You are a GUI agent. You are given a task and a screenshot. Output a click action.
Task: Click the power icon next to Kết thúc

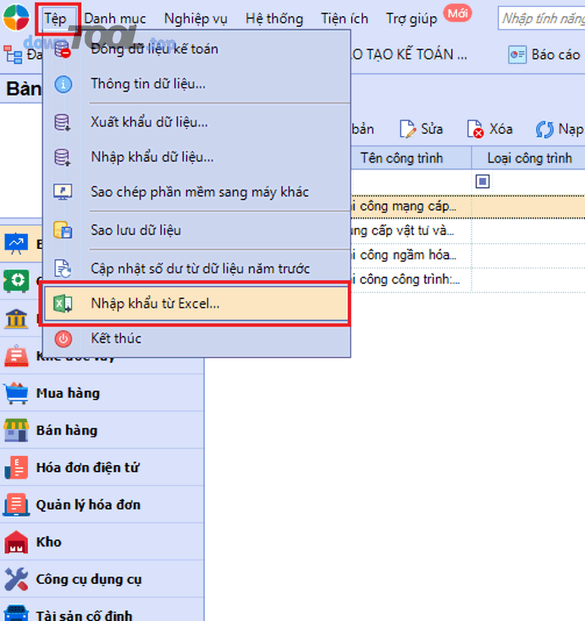(63, 338)
